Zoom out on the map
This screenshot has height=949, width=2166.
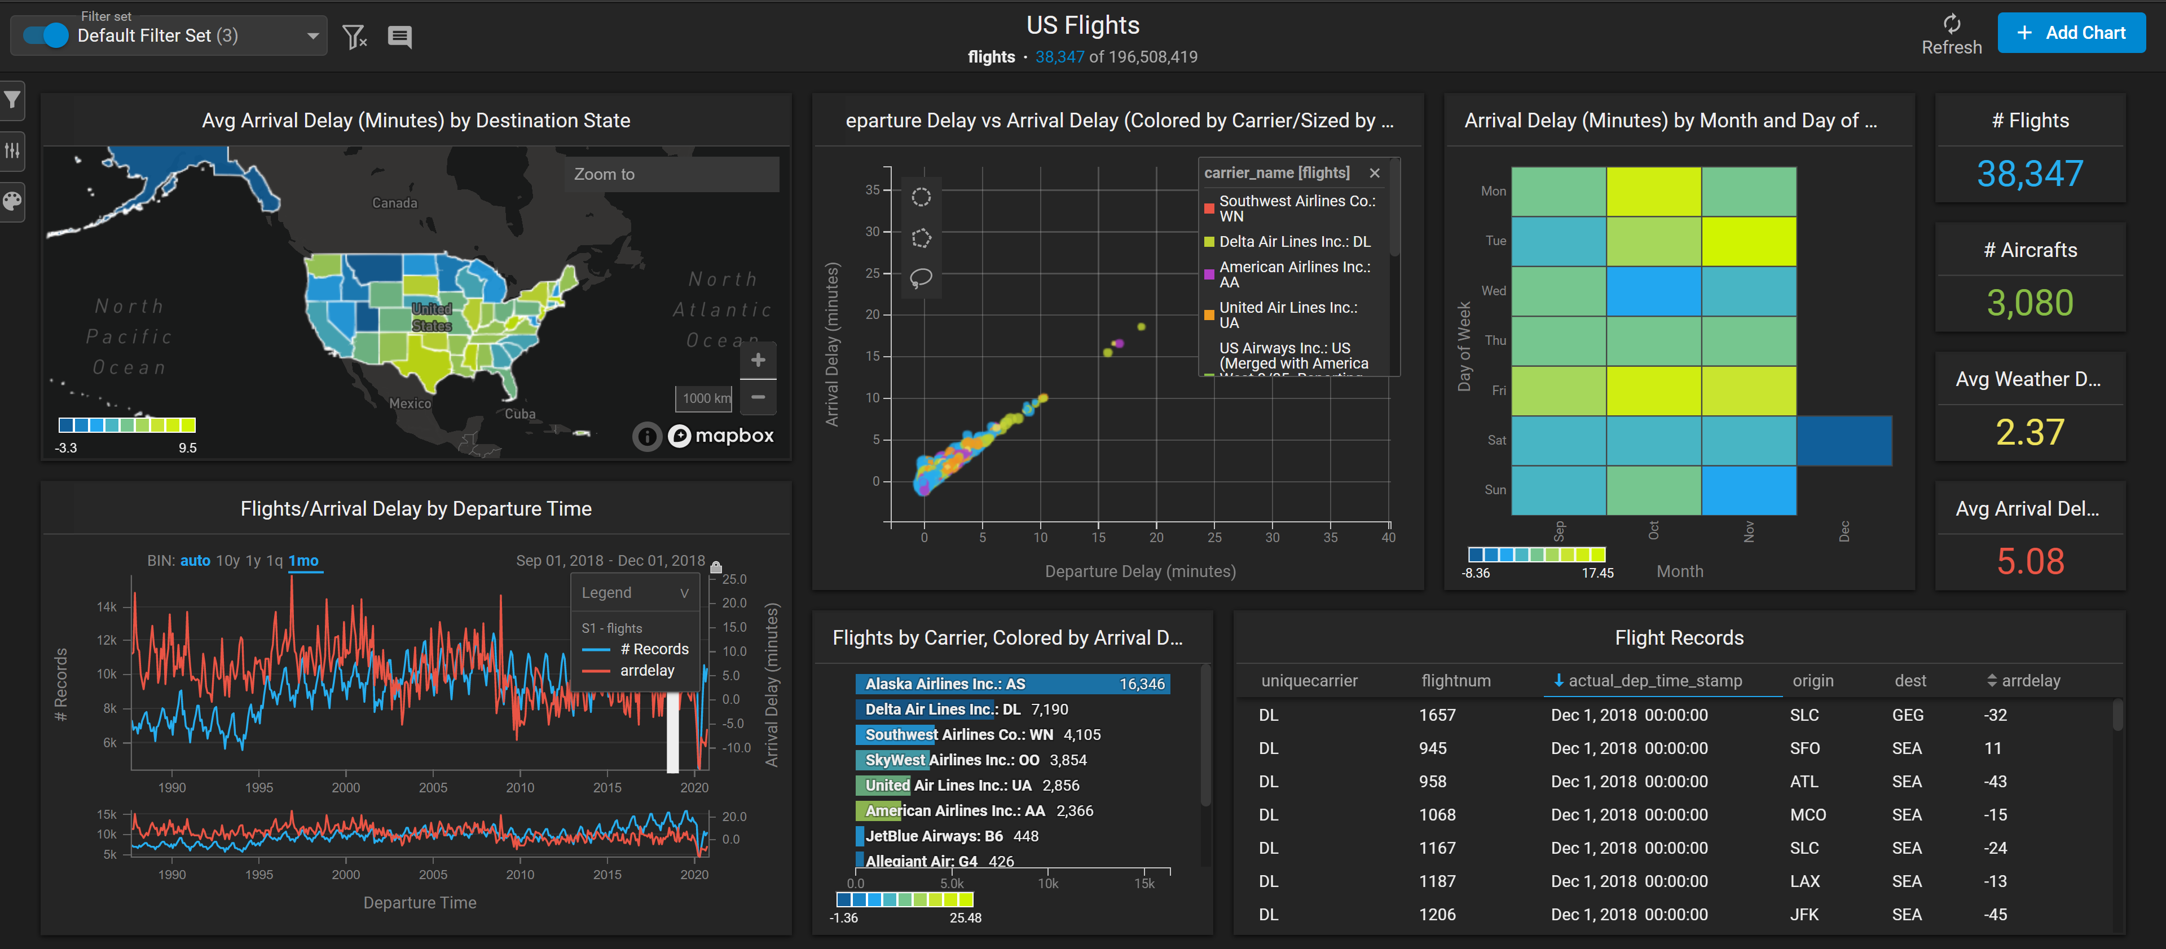coord(758,396)
